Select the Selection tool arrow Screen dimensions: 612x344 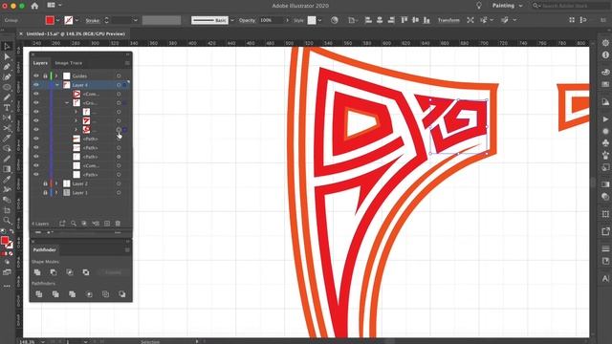point(7,47)
